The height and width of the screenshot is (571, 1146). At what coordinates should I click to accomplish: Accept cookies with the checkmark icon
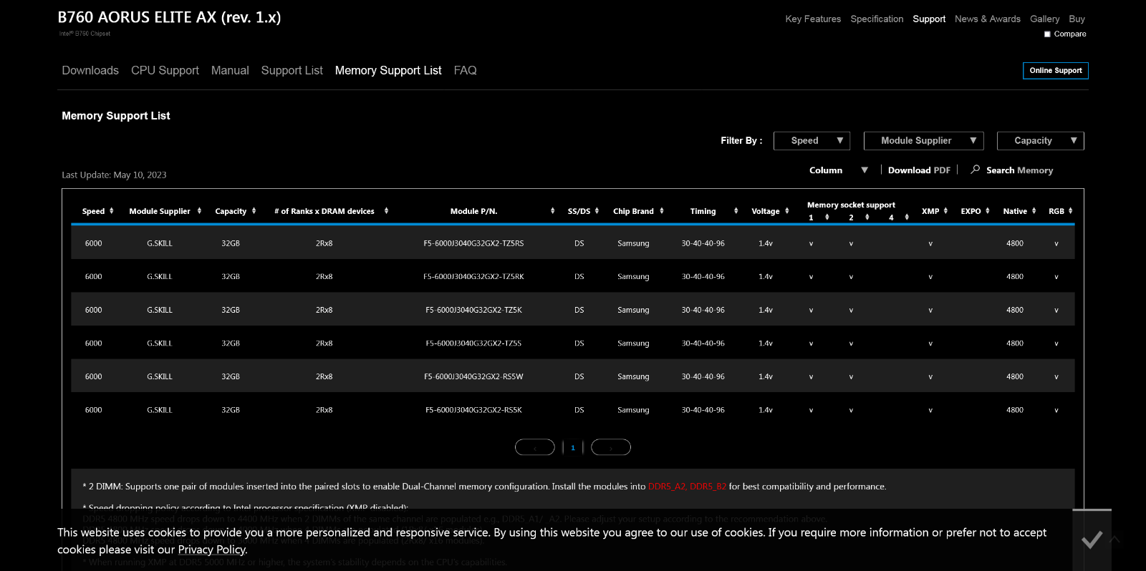1092,540
